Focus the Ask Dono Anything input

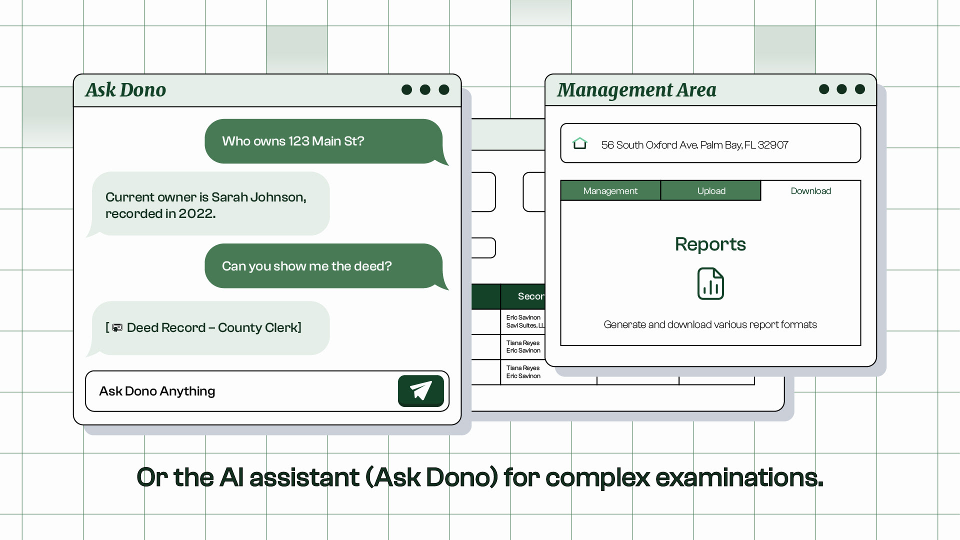(x=240, y=391)
